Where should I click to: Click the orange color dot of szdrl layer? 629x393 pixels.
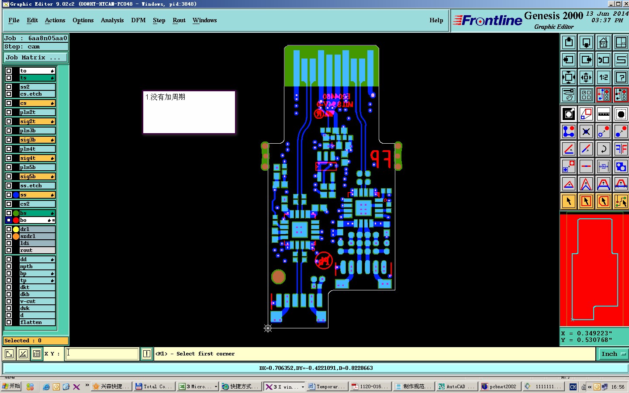16,236
